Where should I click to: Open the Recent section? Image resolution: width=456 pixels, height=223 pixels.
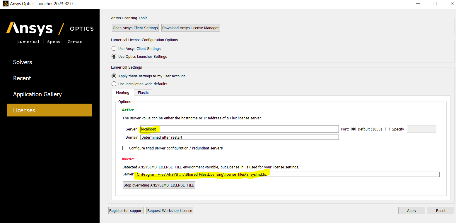click(x=22, y=78)
